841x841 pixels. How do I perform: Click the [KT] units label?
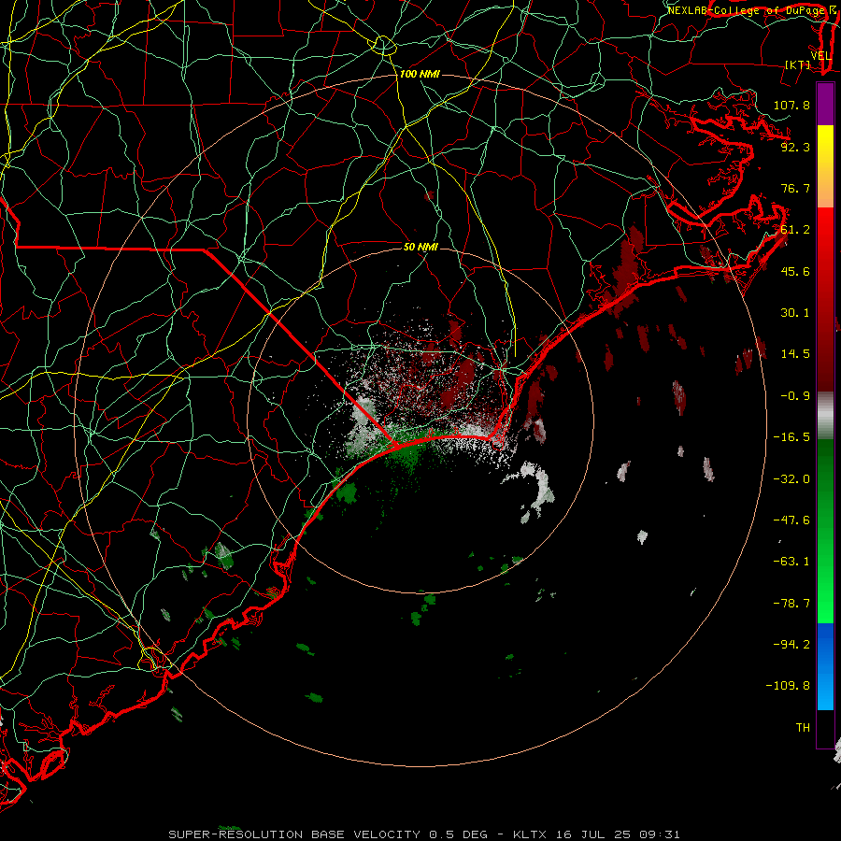tap(798, 64)
